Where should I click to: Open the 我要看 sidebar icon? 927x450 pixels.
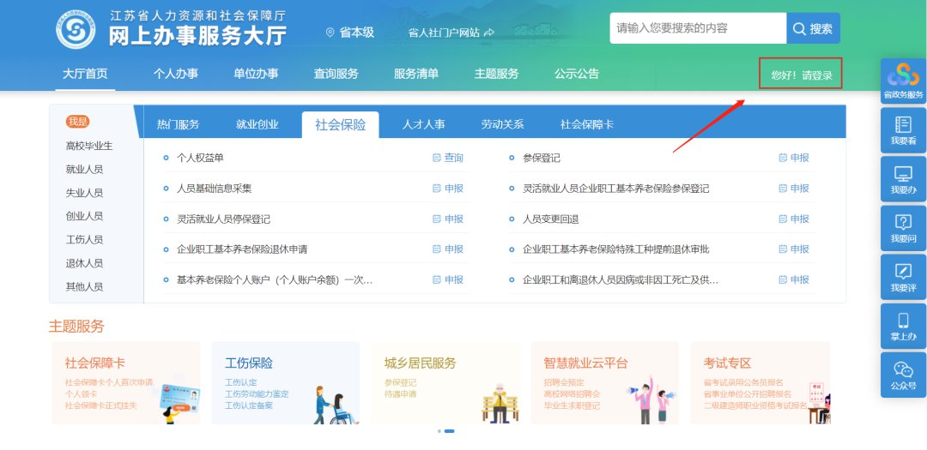click(903, 124)
